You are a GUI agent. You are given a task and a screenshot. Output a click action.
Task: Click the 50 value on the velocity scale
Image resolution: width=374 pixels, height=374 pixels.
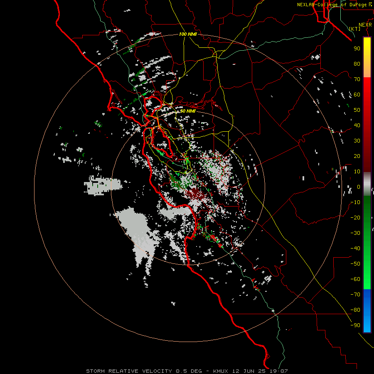[x=357, y=110]
